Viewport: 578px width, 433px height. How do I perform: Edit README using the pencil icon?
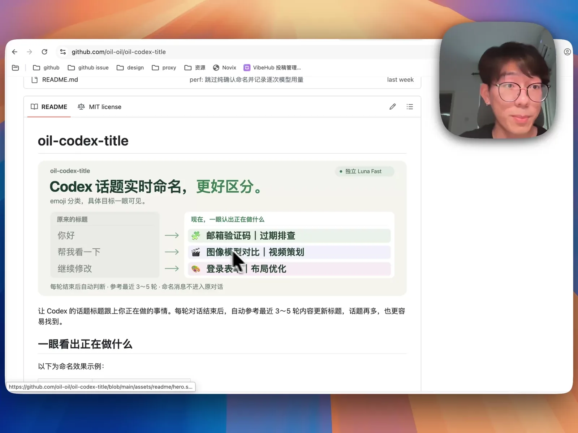tap(393, 107)
